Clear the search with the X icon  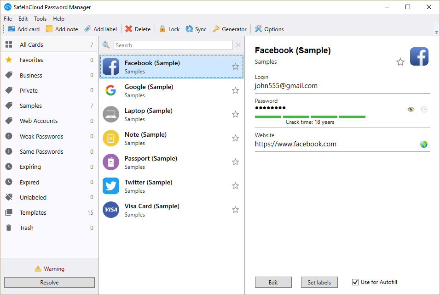pyautogui.click(x=238, y=45)
